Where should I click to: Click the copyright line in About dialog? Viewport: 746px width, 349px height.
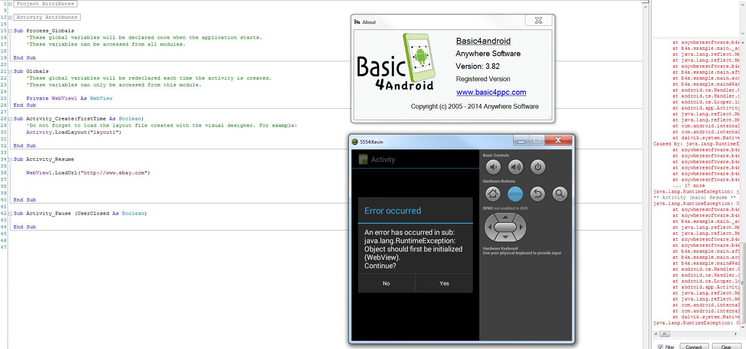point(475,107)
